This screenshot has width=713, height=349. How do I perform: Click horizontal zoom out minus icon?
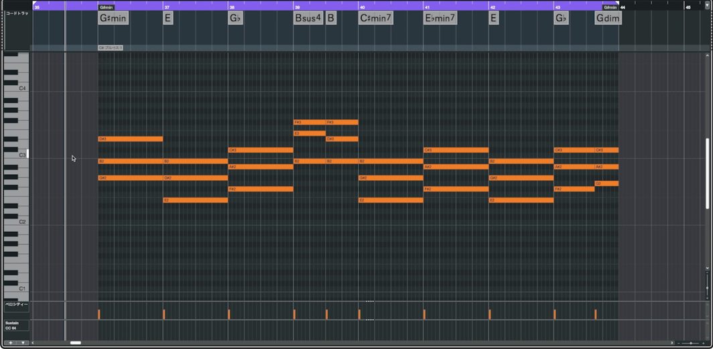click(x=678, y=343)
